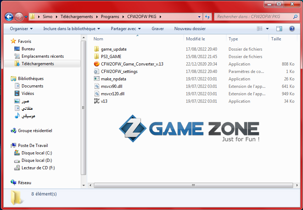The width and height of the screenshot is (303, 210).
Task: Open the CFW2OFW_Game_Converter_v.13 application icon
Action: click(97, 64)
